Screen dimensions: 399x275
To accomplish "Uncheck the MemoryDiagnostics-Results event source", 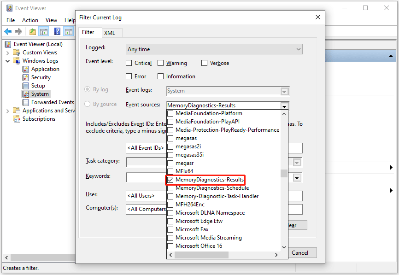I will [x=170, y=179].
